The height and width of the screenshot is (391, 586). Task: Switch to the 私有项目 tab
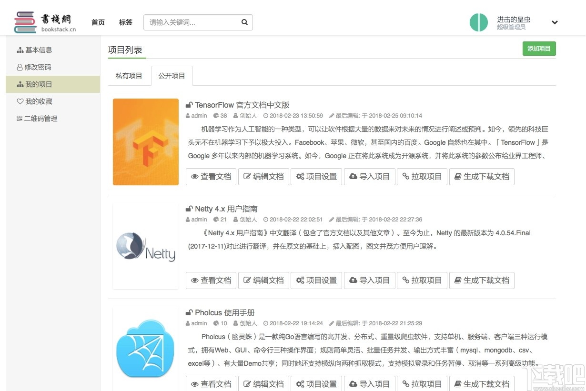(x=129, y=75)
